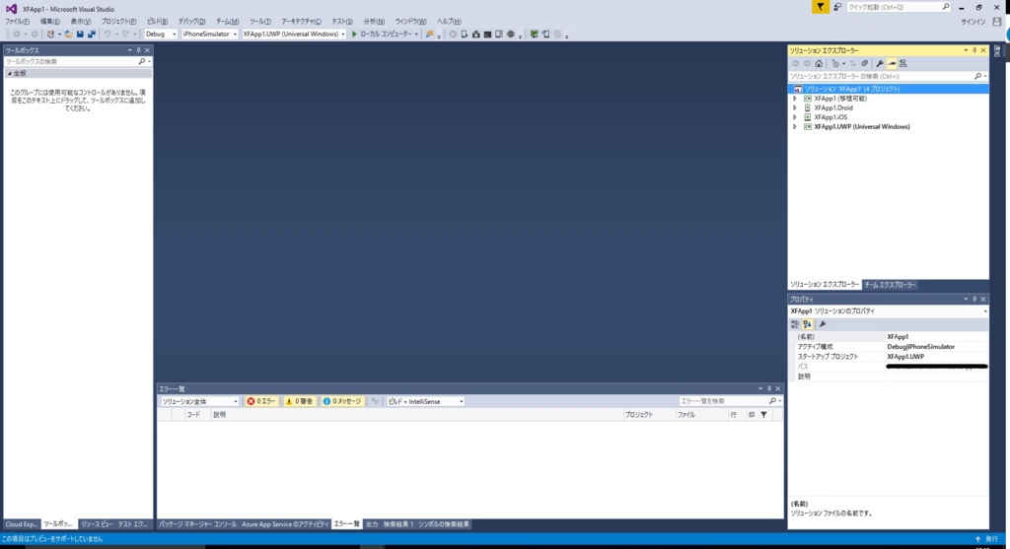Switch to the チーム エクスプローラー tab
Viewport: 1010px width, 549px height.
tap(890, 285)
